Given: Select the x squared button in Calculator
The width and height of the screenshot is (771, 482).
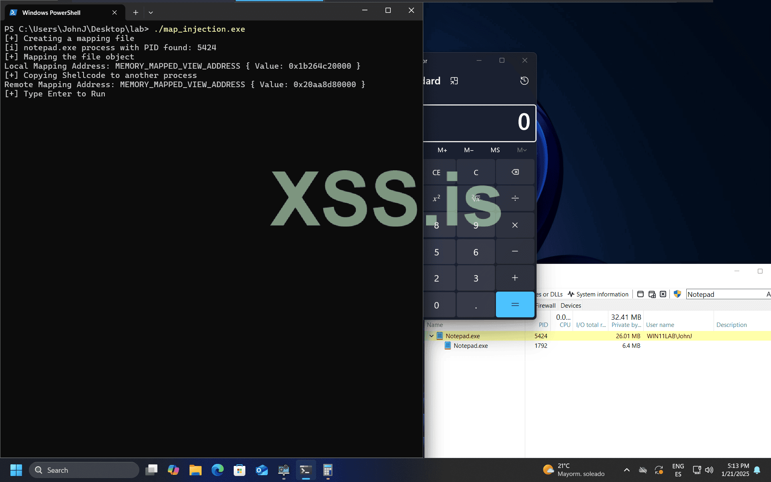Looking at the screenshot, I should point(437,198).
